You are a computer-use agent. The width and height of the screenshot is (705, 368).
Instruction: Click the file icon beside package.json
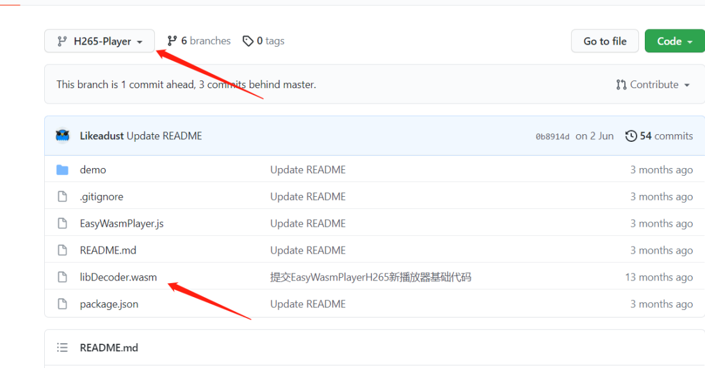coord(62,303)
